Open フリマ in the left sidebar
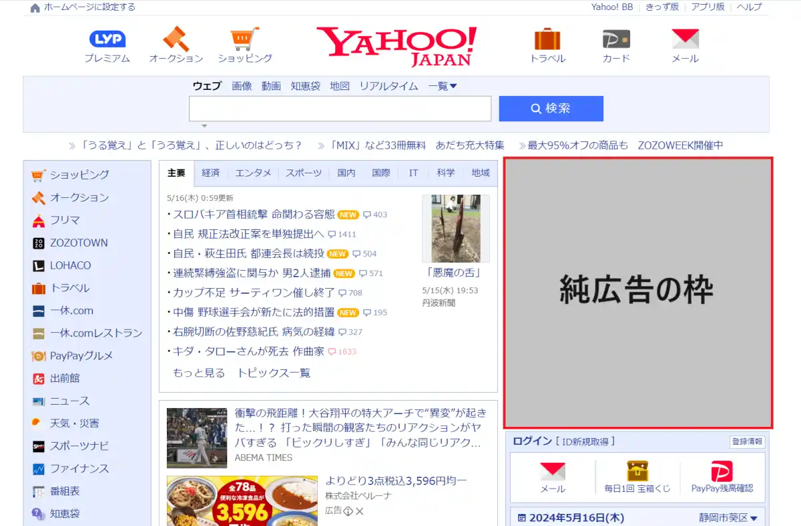 (65, 220)
